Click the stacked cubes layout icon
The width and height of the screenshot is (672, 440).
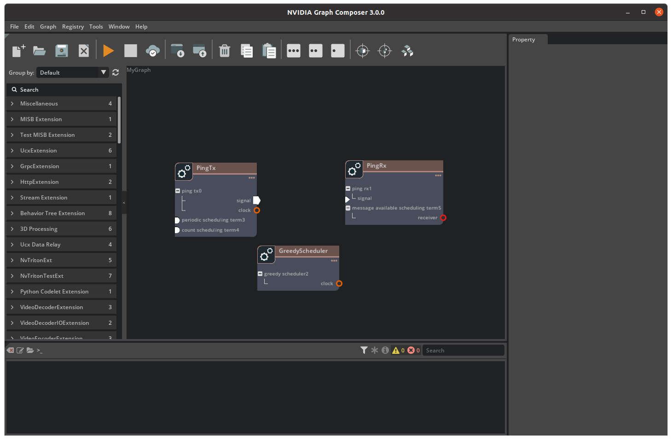coord(407,51)
